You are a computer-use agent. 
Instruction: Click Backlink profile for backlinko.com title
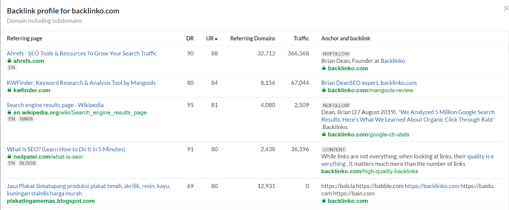point(63,11)
